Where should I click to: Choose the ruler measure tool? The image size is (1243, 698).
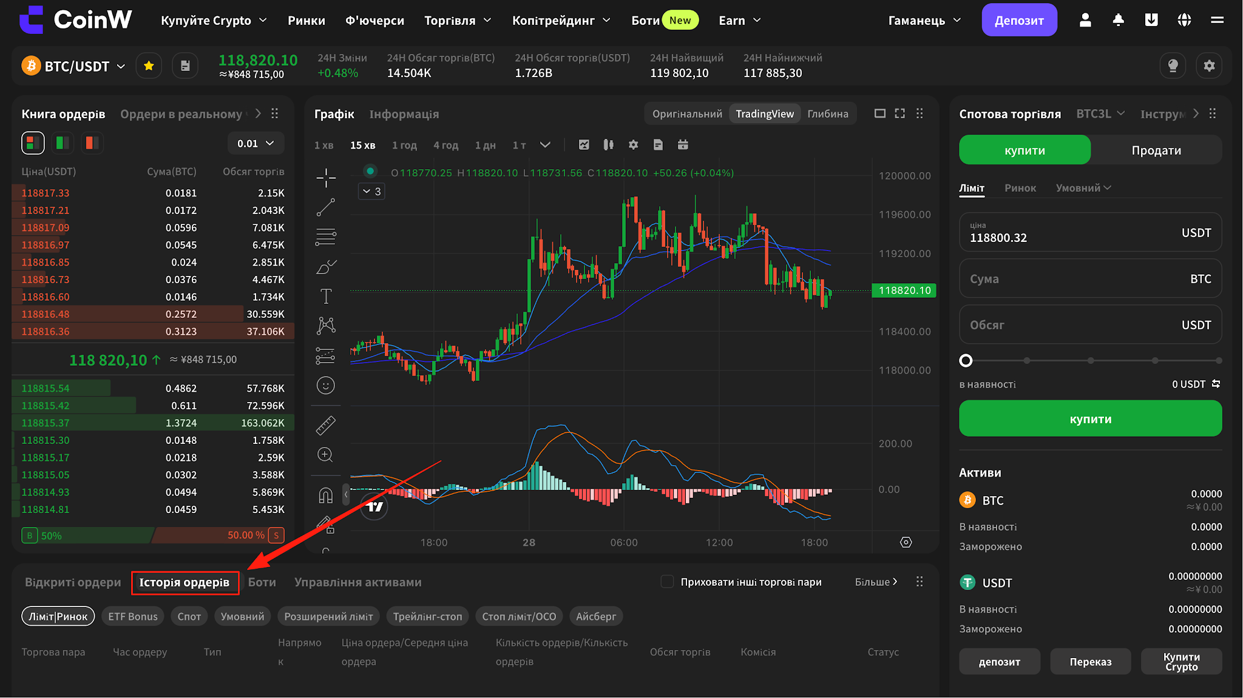[x=326, y=426]
